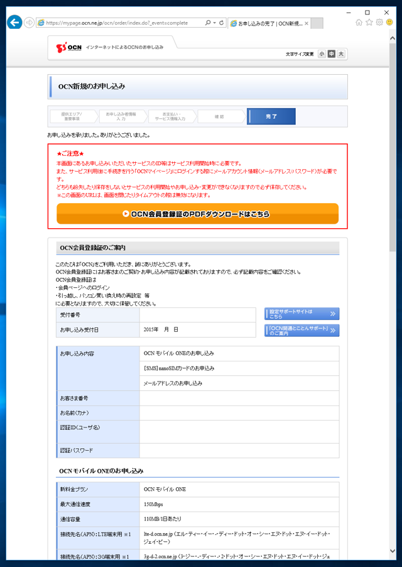
Task: Click the 認証ID(ユーザ名) label cell
Action: [98, 432]
